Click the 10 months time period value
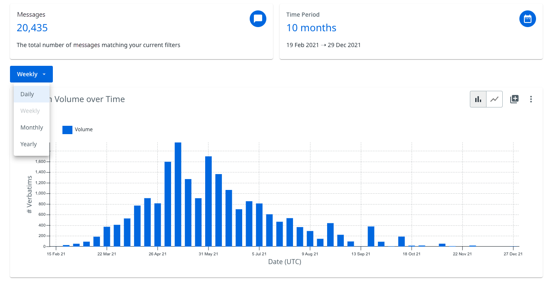 tap(311, 28)
